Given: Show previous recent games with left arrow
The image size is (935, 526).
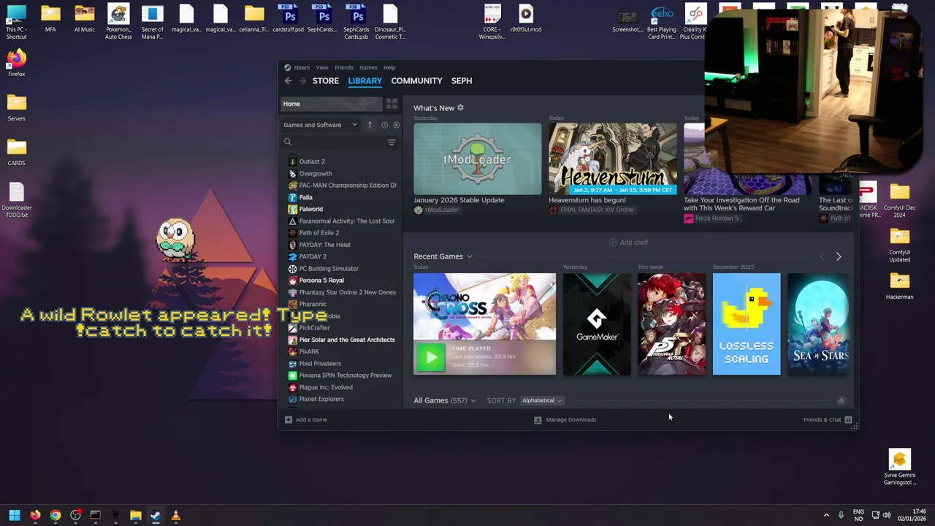Looking at the screenshot, I should pos(822,257).
